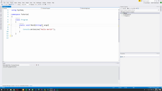The width and height of the screenshot is (162, 91).
Task: Open the Edit menu
Action: [x=4, y=3]
